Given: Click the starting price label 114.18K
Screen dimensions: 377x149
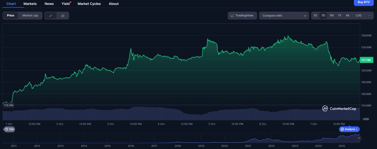Looking at the screenshot, I should click(9, 105).
